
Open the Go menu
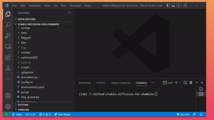click(56, 6)
